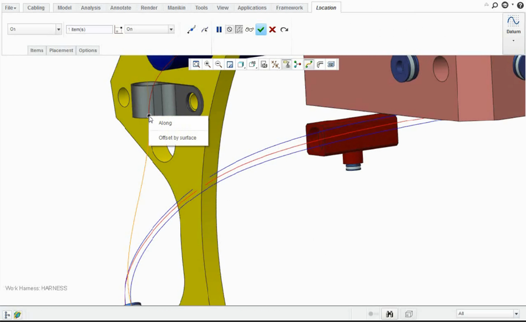526x323 pixels.
Task: Expand the 'All' selection filter dropdown
Action: [x=516, y=314]
